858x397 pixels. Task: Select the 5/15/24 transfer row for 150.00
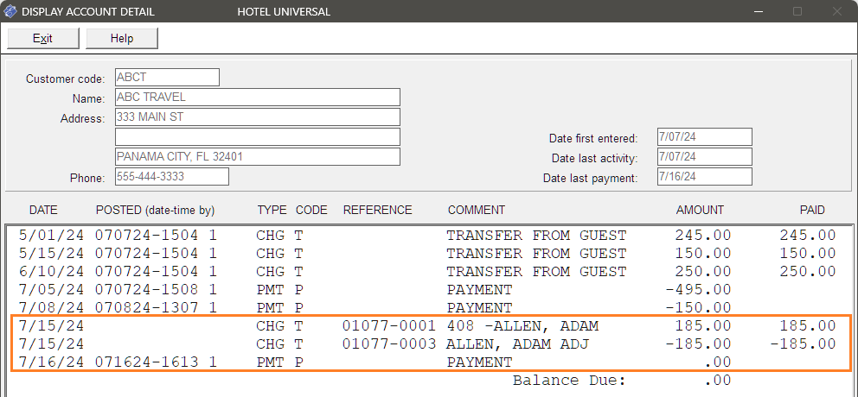tap(427, 254)
